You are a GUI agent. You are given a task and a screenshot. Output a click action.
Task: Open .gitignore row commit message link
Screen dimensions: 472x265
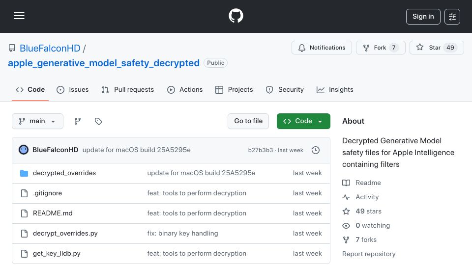[x=197, y=193]
